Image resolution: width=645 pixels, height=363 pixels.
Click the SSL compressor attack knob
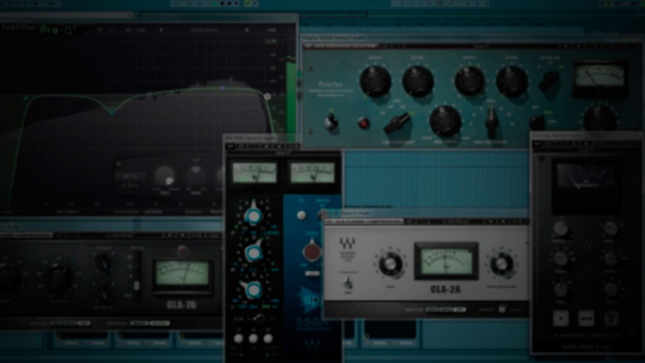tap(561, 259)
